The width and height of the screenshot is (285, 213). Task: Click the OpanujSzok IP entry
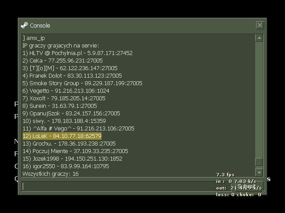click(x=71, y=113)
